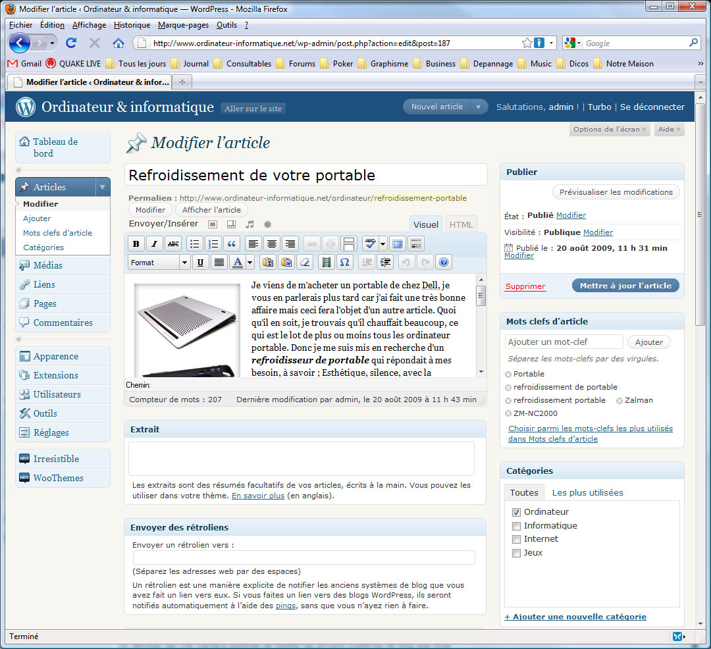Click the add image icon beside Envoyer/Insérer
Viewport: 711px width, 649px height.
click(213, 224)
